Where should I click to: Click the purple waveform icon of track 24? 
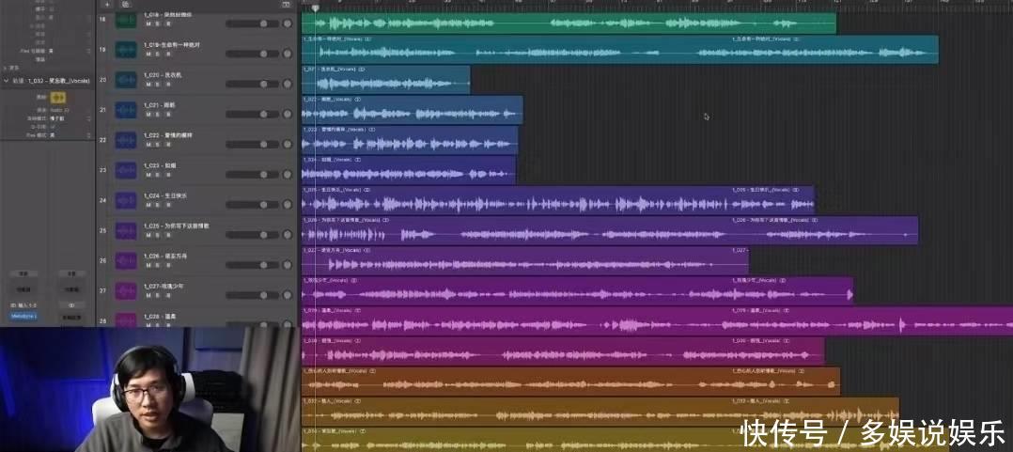pyautogui.click(x=126, y=200)
